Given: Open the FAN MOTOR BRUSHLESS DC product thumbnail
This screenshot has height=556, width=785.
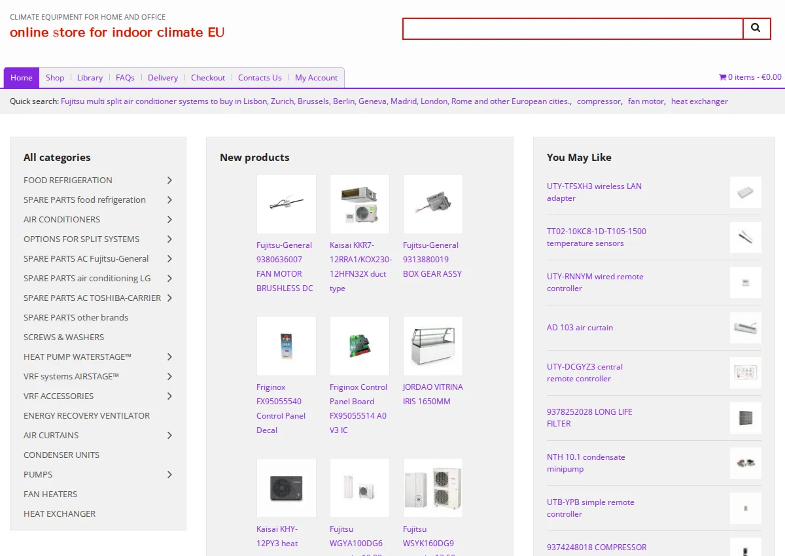Looking at the screenshot, I should [x=287, y=204].
